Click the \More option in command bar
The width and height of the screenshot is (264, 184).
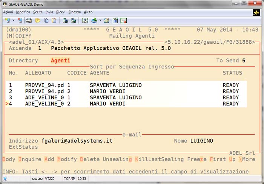click(247, 159)
